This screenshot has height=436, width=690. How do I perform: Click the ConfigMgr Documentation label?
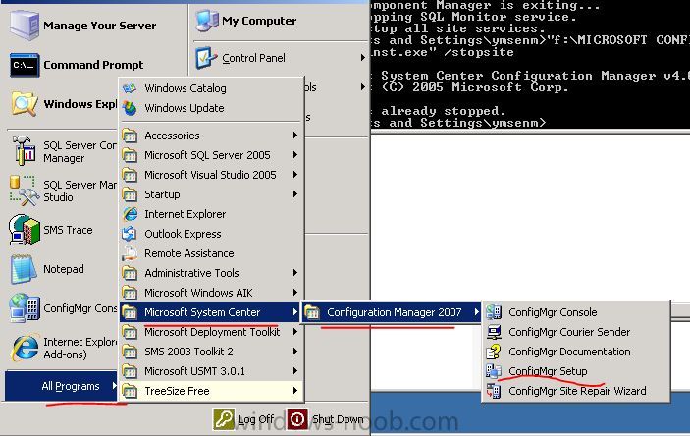click(569, 352)
